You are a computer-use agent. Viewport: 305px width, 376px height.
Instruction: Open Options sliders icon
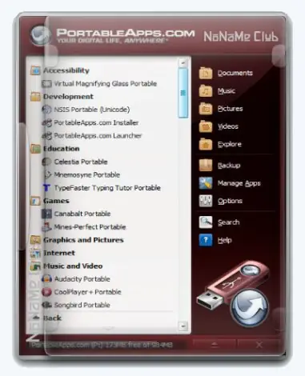pyautogui.click(x=206, y=201)
